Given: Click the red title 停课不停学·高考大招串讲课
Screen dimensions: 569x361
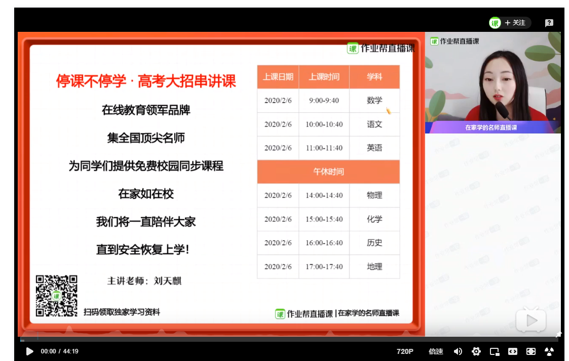Looking at the screenshot, I should tap(146, 81).
